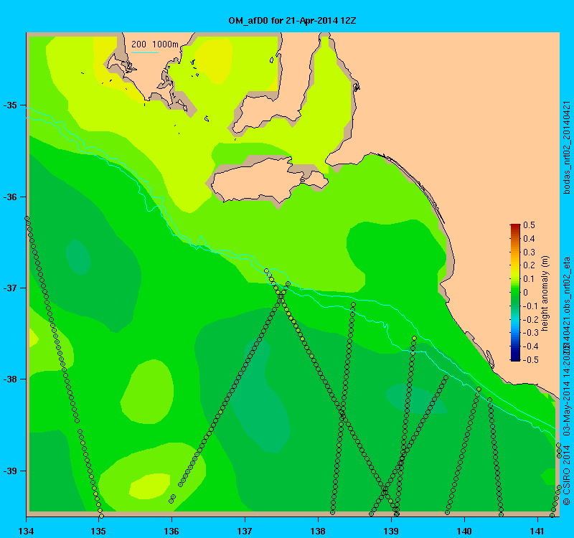Click the longitude axis label '135'
The width and height of the screenshot is (574, 538).
[x=98, y=531]
